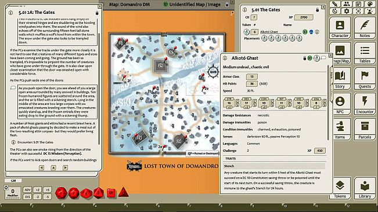This screenshot has width=378, height=212.
Task: Click the speech bubble in Alkotó Ghast header
Action: (x=323, y=58)
